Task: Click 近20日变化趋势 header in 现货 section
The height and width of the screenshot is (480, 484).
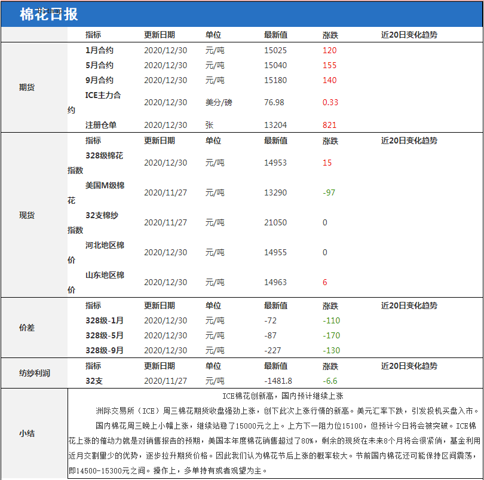Action: 409,141
